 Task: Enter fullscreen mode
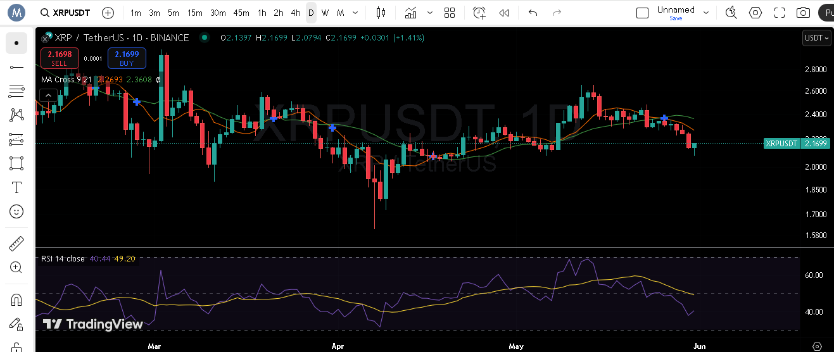(x=780, y=13)
